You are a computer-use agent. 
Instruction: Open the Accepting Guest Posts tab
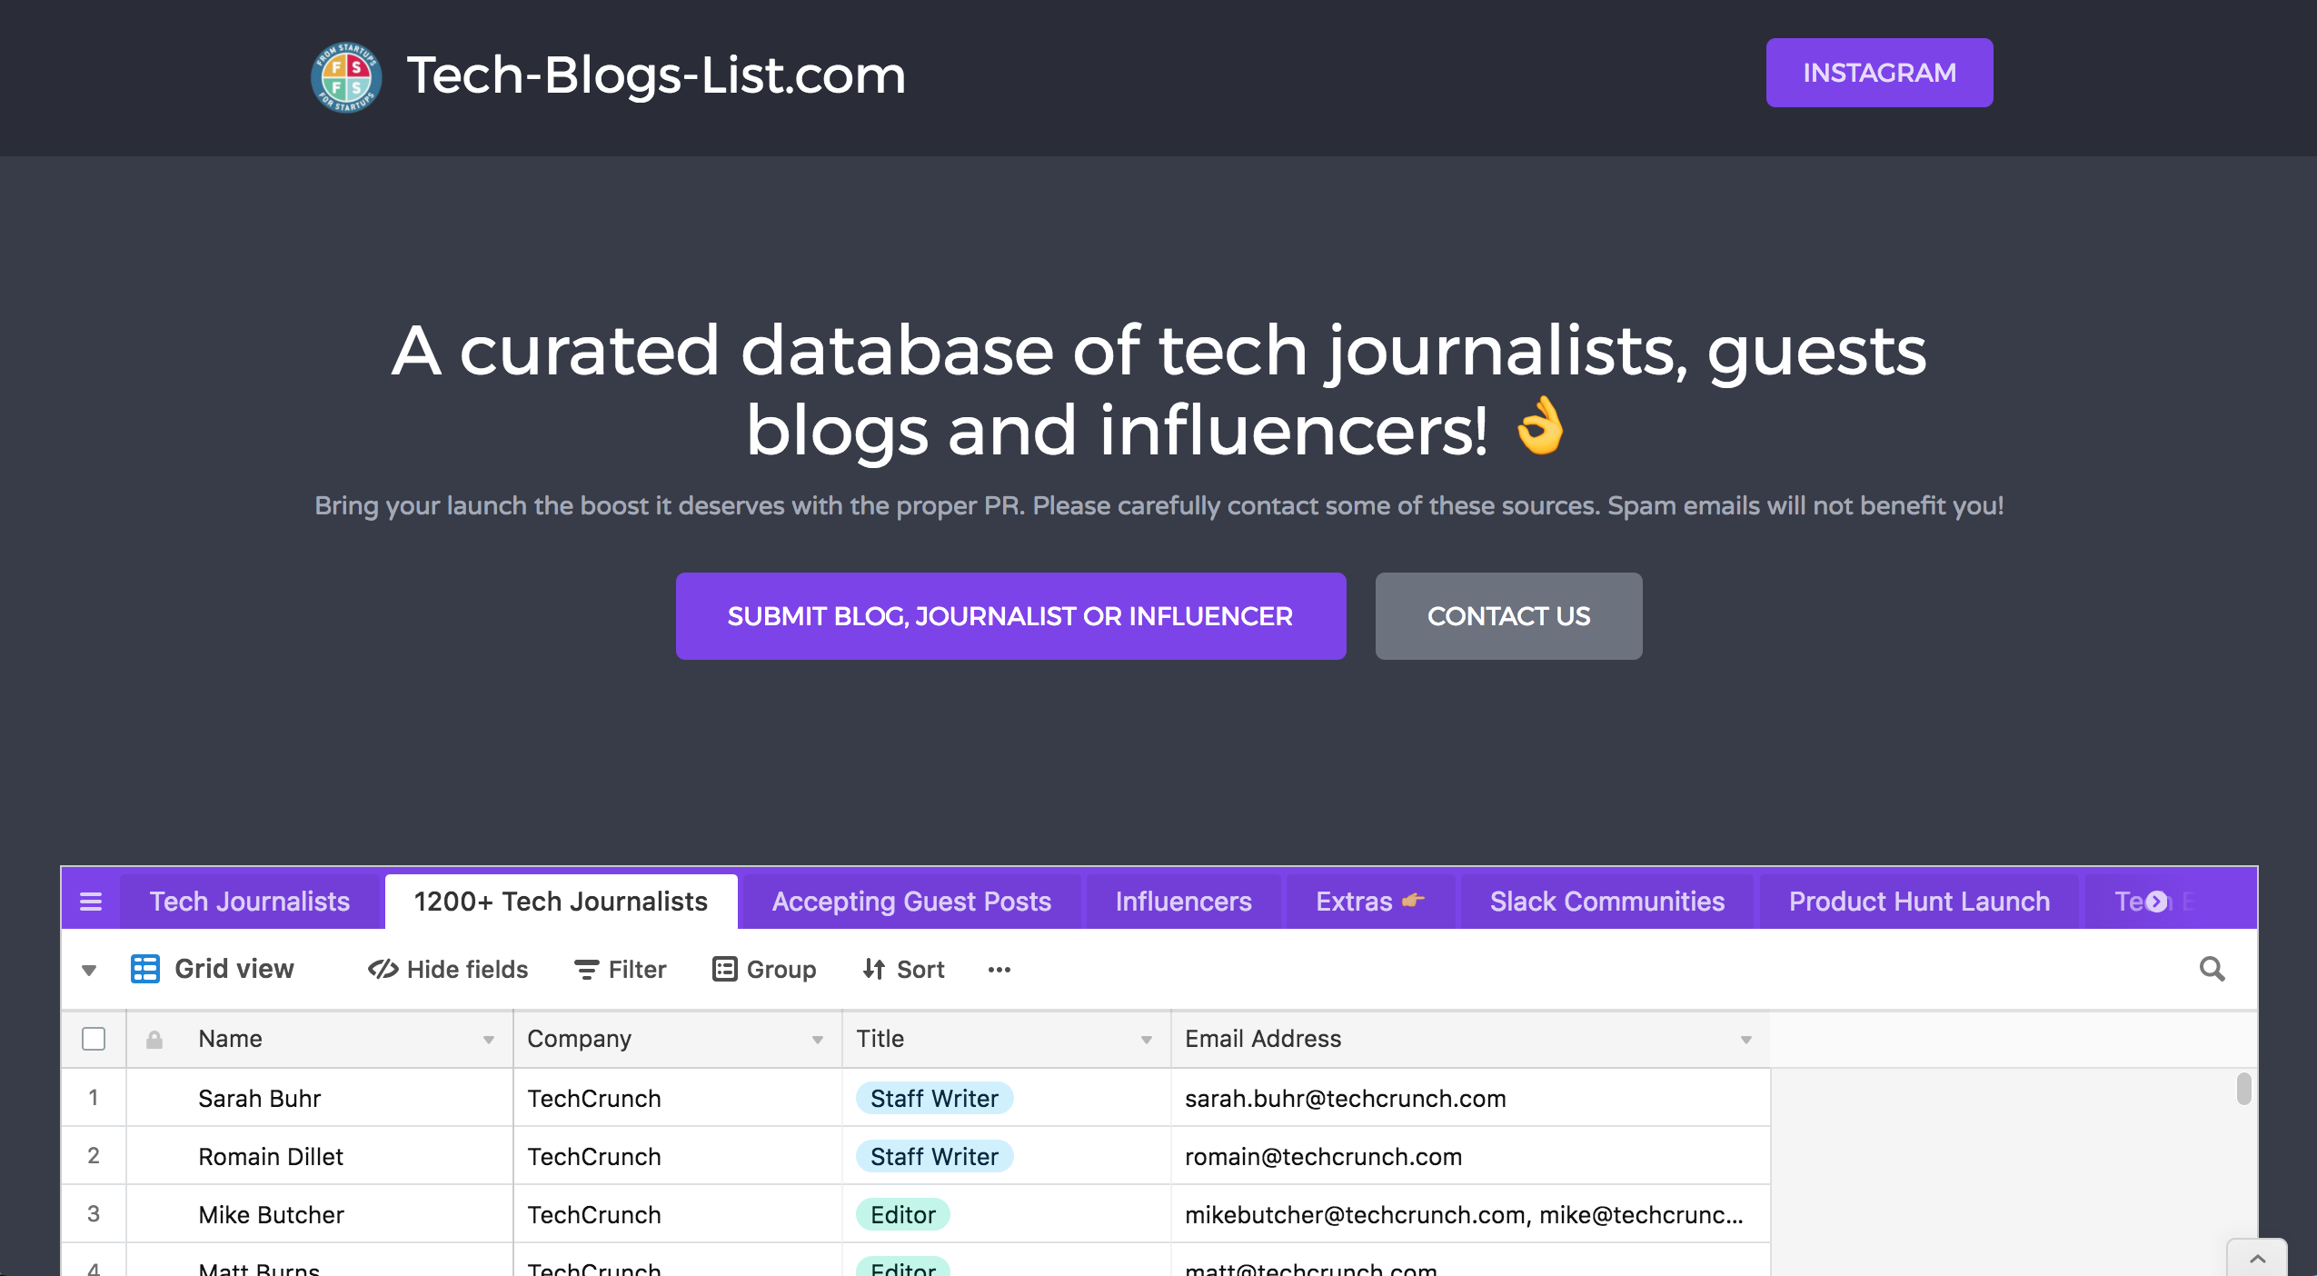(x=911, y=902)
